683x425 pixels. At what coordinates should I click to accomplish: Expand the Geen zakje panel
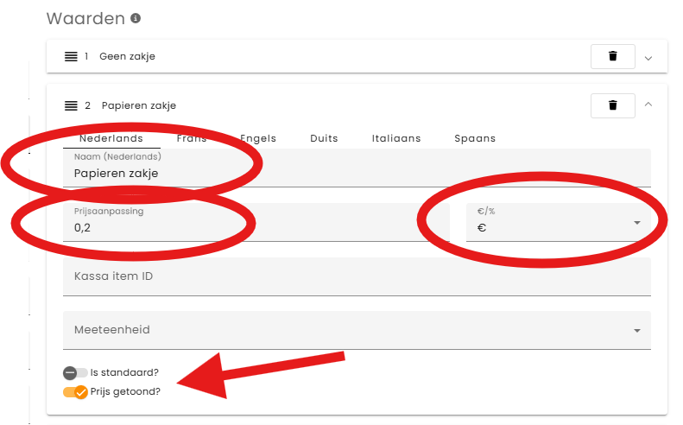click(x=648, y=58)
